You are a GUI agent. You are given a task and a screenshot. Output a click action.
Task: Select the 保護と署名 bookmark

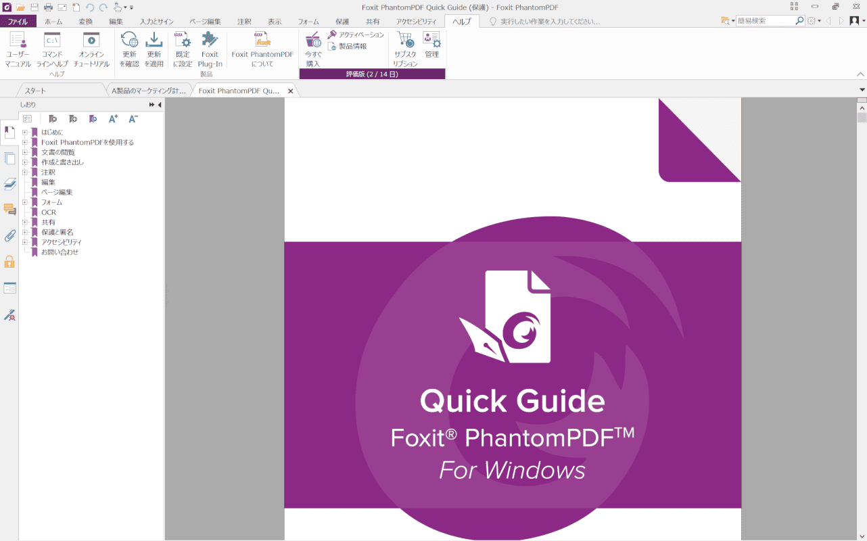pyautogui.click(x=57, y=232)
